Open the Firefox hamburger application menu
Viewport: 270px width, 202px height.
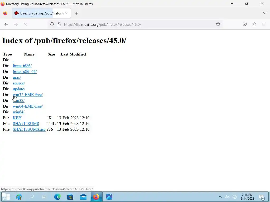click(264, 24)
